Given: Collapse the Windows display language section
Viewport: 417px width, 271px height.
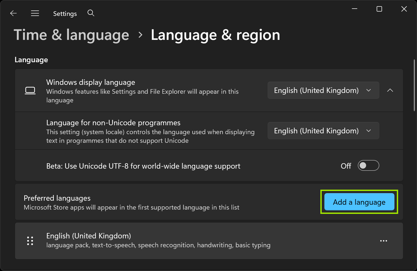Looking at the screenshot, I should tap(390, 90).
